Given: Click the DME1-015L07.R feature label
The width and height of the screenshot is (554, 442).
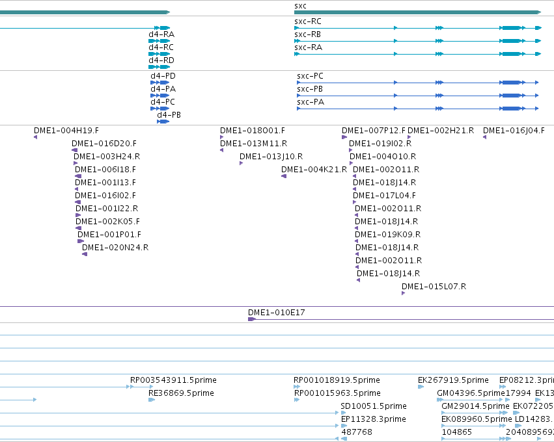Looking at the screenshot, I should (434, 287).
